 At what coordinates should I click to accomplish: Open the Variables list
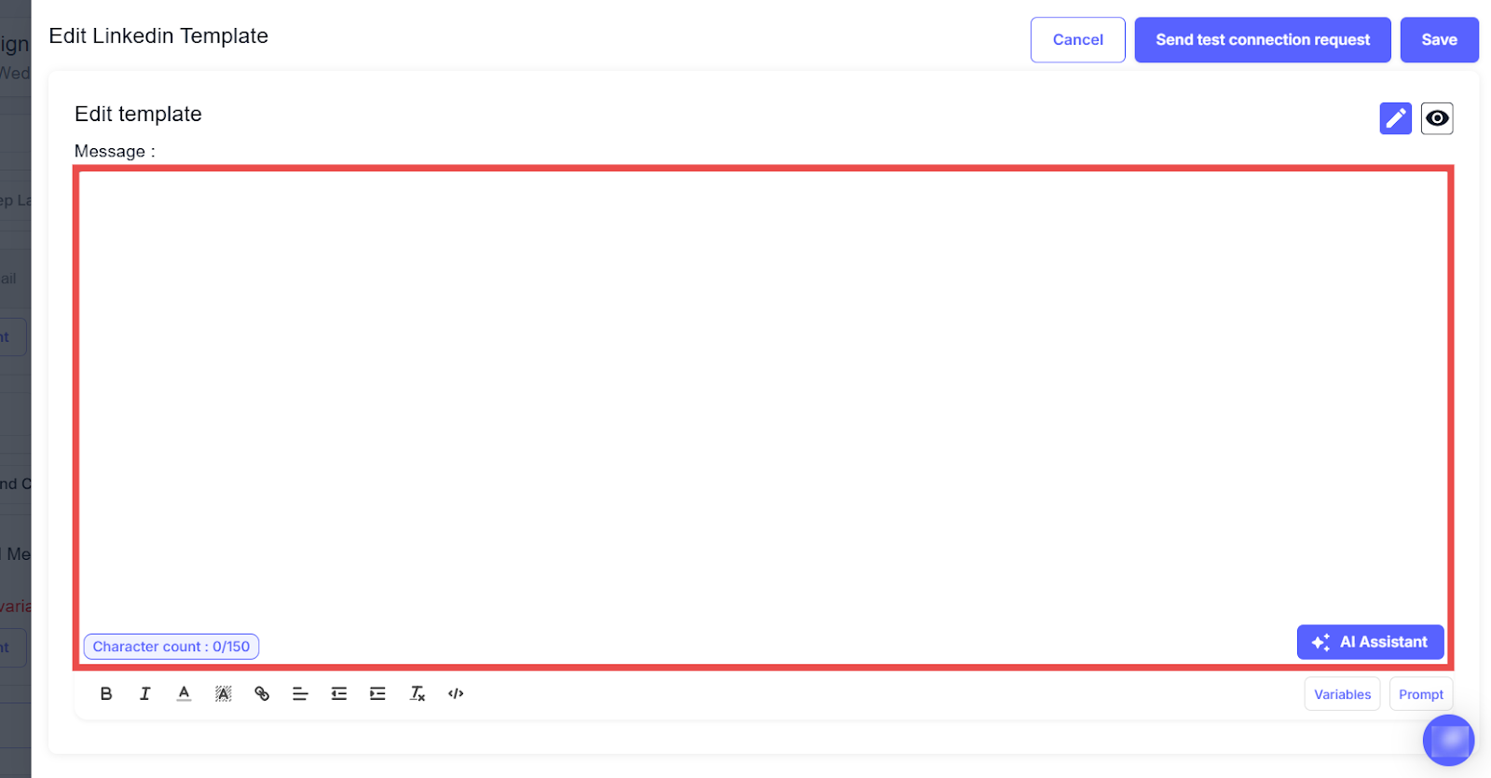click(1342, 694)
